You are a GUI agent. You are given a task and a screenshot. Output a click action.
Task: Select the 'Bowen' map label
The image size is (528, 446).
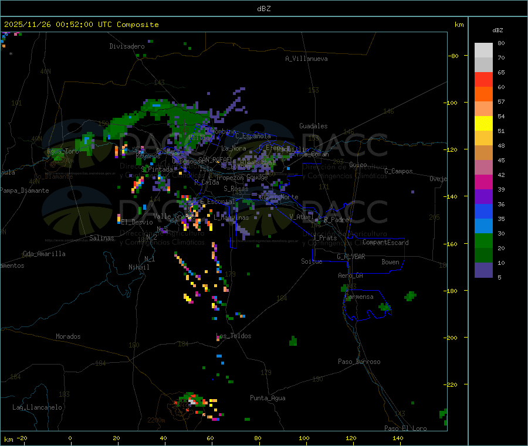click(x=391, y=262)
